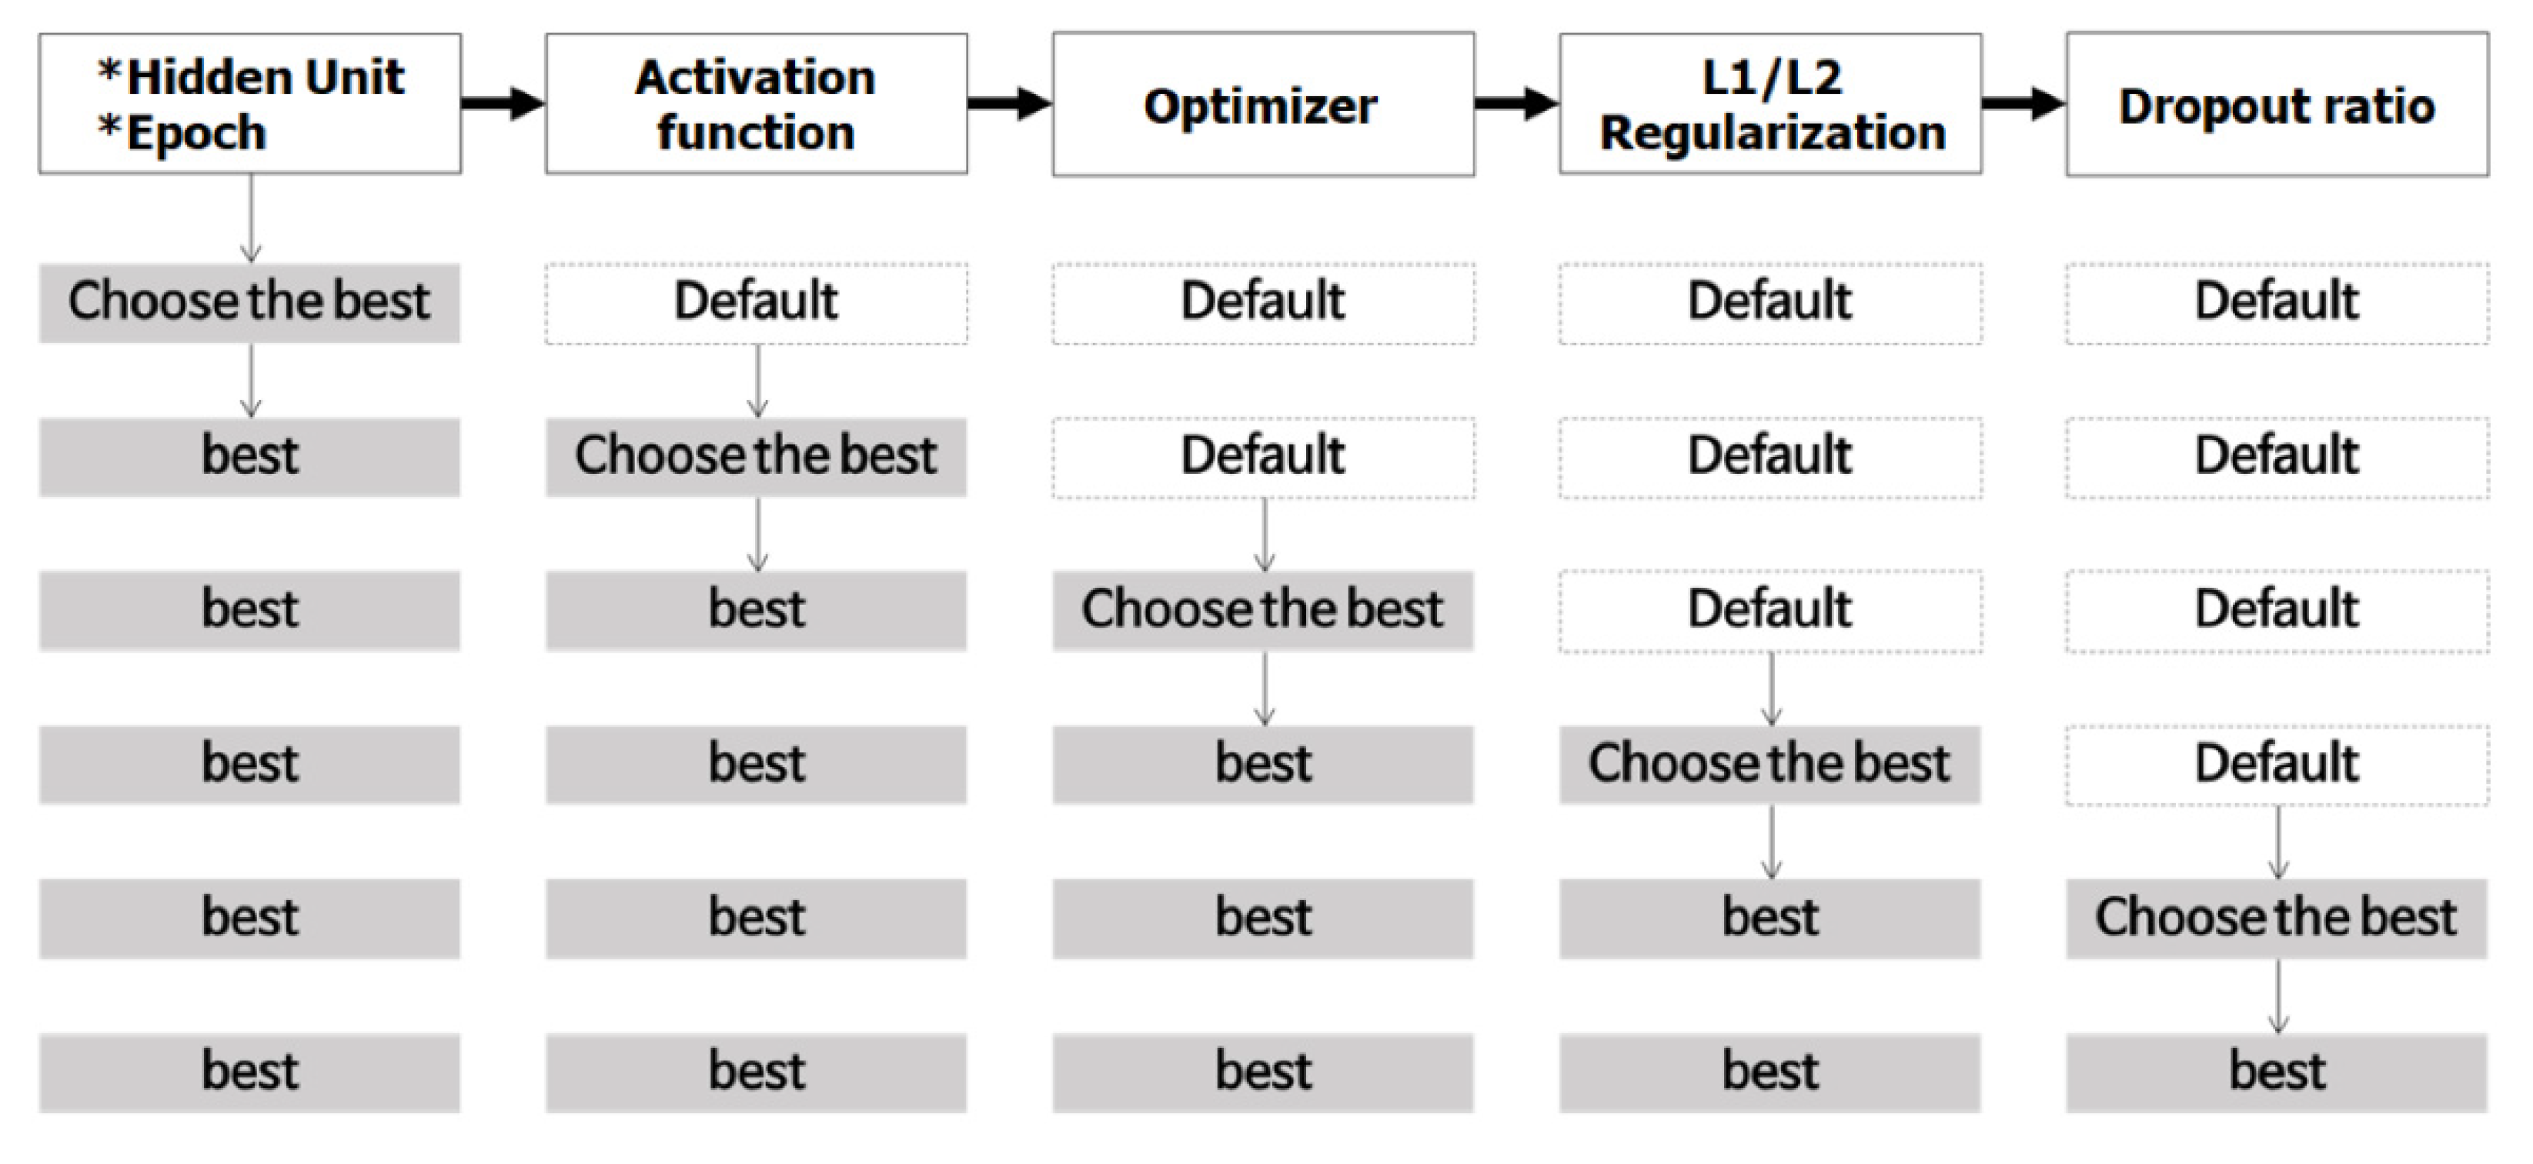Click first Default box under Dropout ratio
Viewport: 2533px width, 1164px height.
[x=2277, y=302]
